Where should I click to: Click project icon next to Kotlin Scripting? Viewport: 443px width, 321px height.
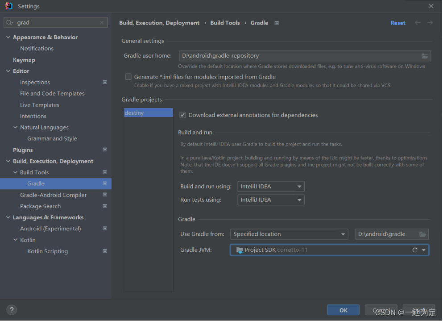(105, 251)
